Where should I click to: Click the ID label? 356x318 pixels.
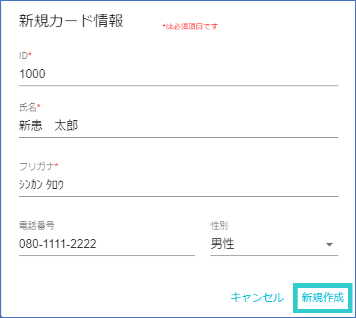pos(24,55)
